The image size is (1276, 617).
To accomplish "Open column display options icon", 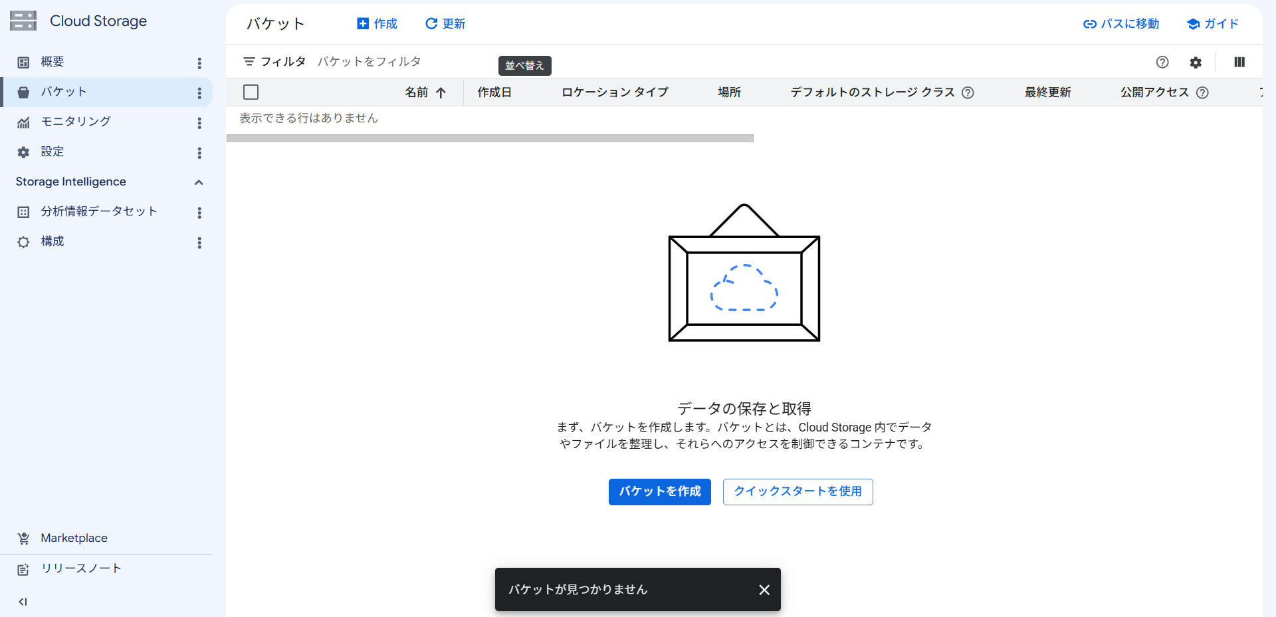I will point(1239,62).
